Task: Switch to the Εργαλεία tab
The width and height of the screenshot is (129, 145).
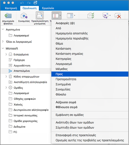Action: point(48,8)
